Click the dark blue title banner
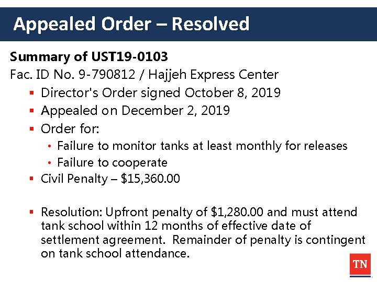 [314, 24]
